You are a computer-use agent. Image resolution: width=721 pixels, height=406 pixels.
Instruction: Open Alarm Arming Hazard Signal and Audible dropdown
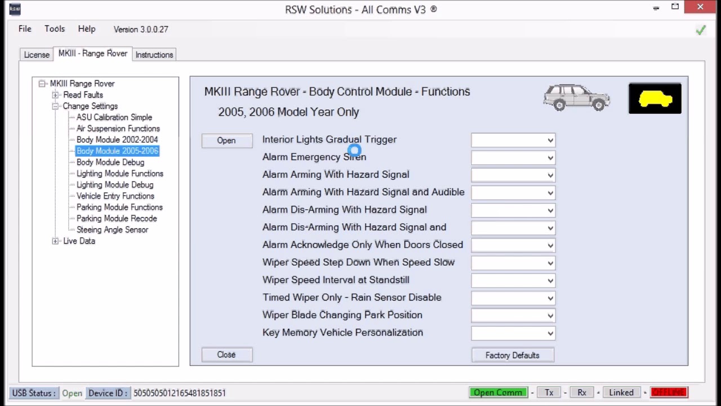point(513,193)
